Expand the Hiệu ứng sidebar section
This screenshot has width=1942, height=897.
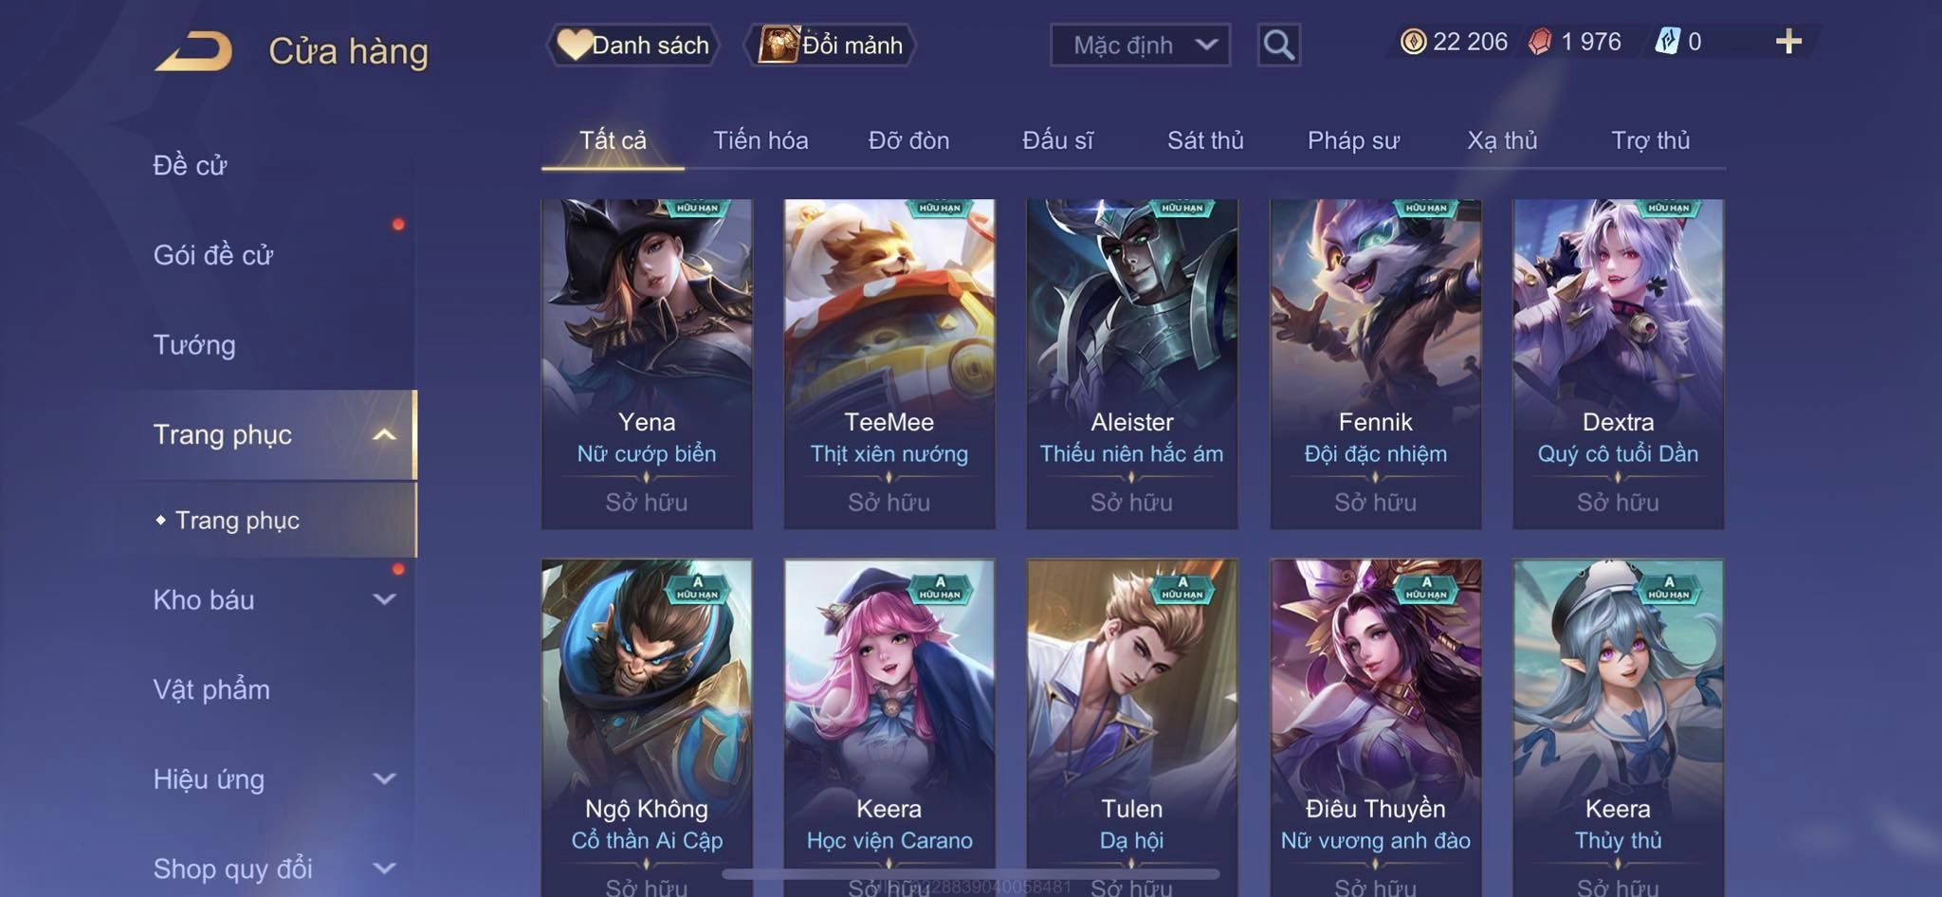[384, 779]
